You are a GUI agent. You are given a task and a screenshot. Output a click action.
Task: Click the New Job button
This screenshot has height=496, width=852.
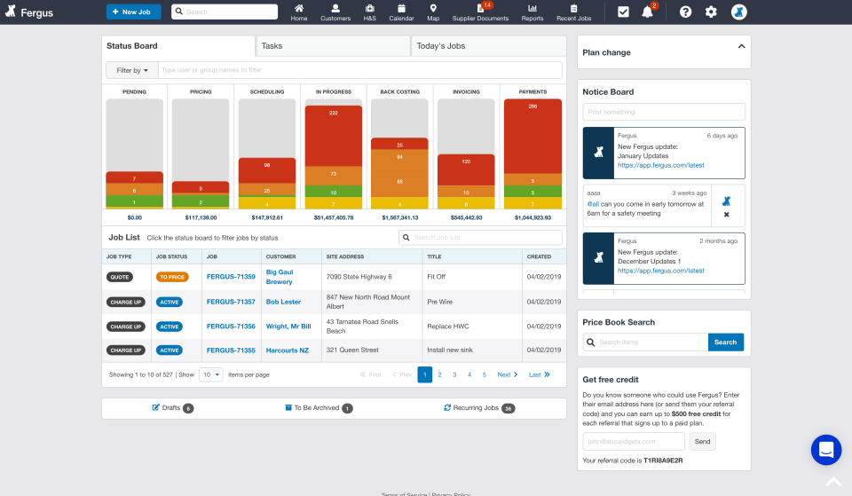tap(134, 12)
